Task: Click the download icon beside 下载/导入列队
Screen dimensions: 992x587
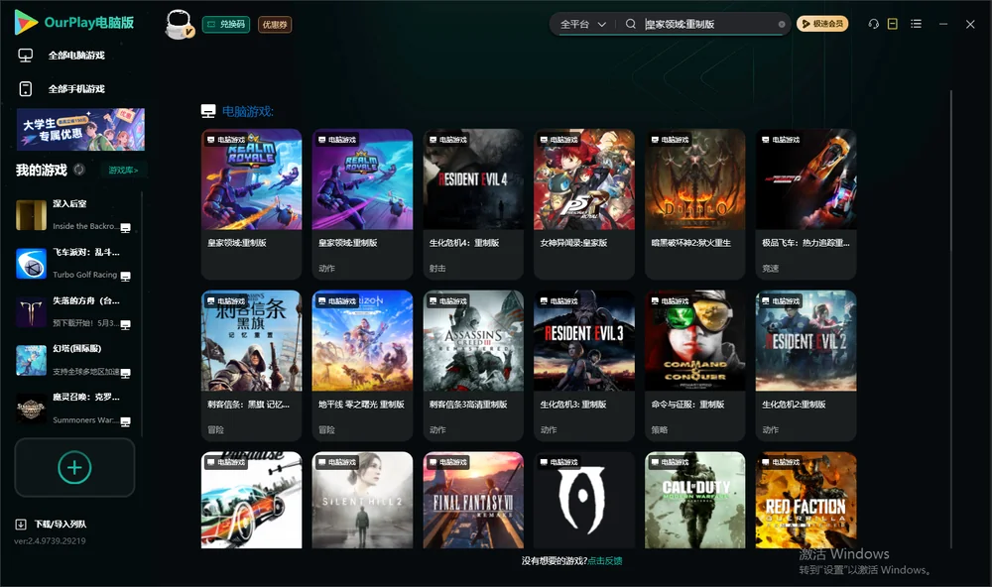Action: pos(21,525)
